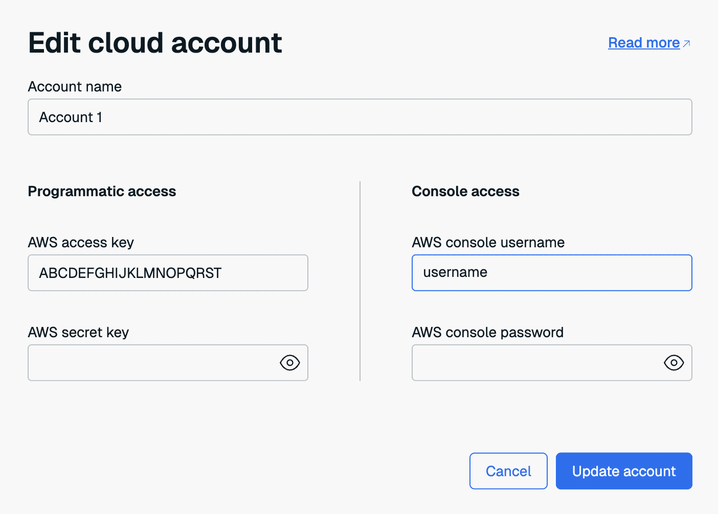Click the Programmatic access heading

(102, 191)
